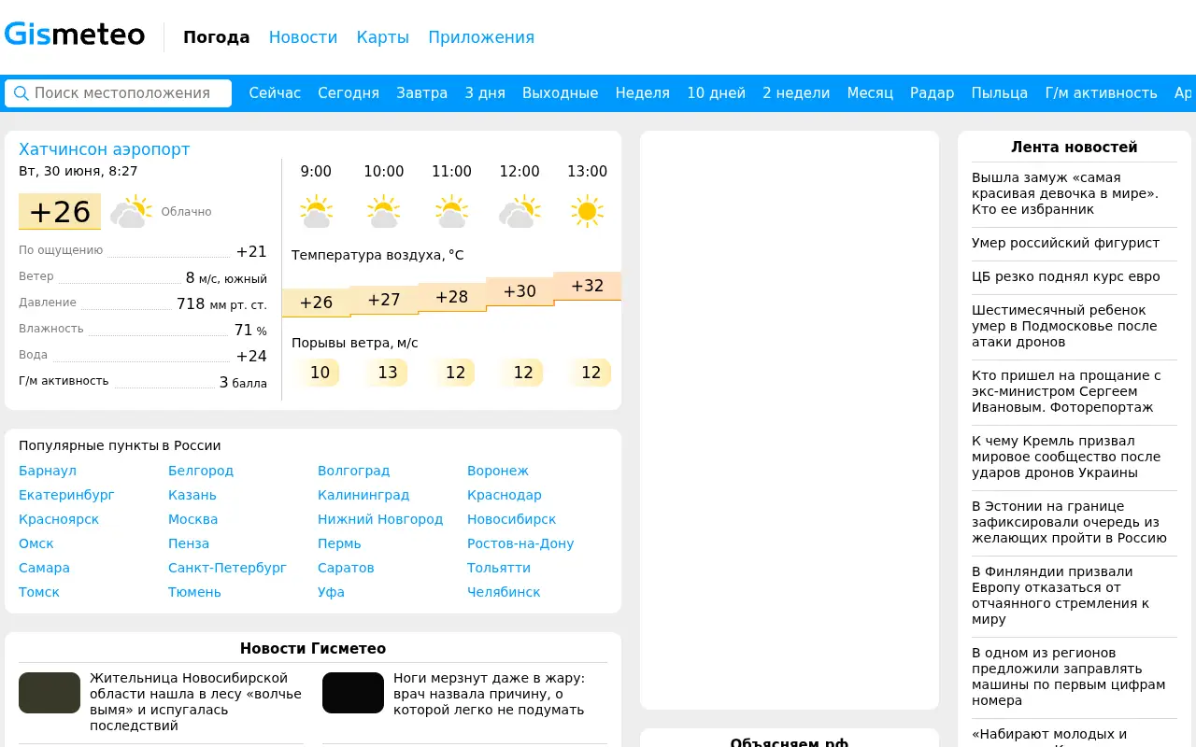Click the 13:00 sunny weather icon
Screen dimensions: 1196x747
[x=587, y=212]
